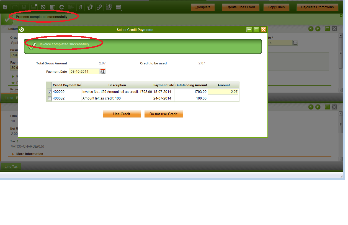The image size is (348, 225).
Task: Sort by Description column header
Action: (117, 85)
